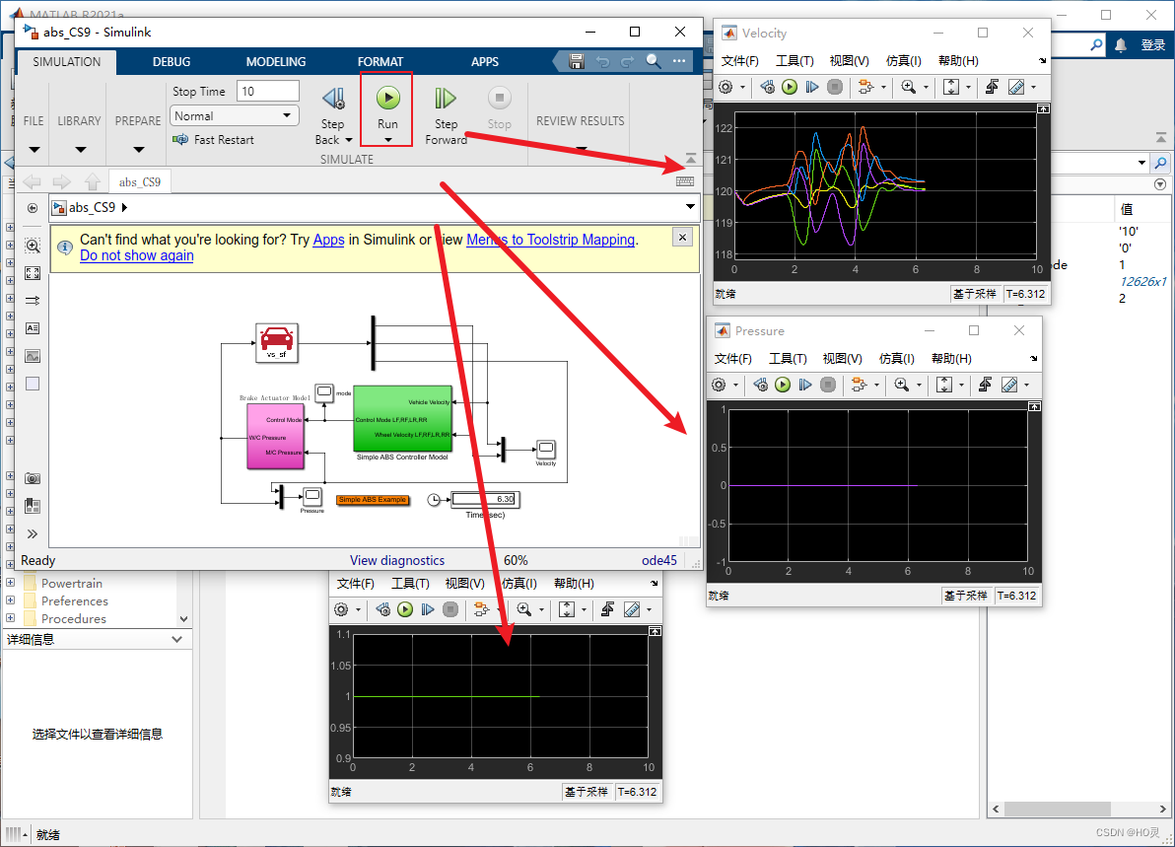Screen dimensions: 1175x847
Task: Expand the LIBRARY section dropdown
Action: pyautogui.click(x=80, y=149)
